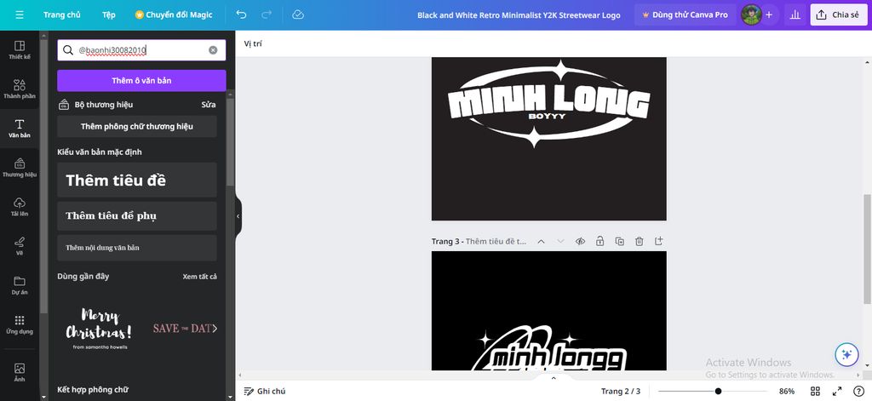Open the Thương hiệu brand panel
Image resolution: width=872 pixels, height=401 pixels.
pos(20,168)
